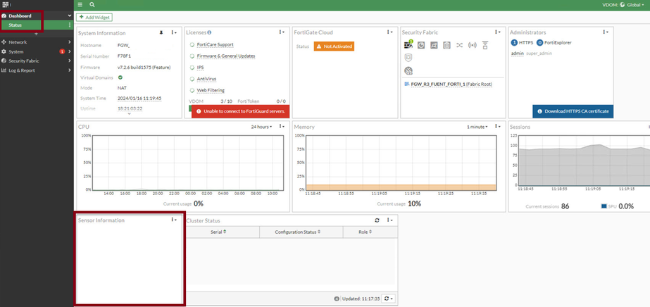The width and height of the screenshot is (650, 307).
Task: Open FortiGate Cloud widget options menu
Action: (x=389, y=32)
